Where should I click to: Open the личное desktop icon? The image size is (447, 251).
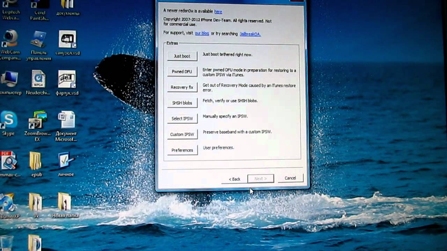(x=66, y=164)
